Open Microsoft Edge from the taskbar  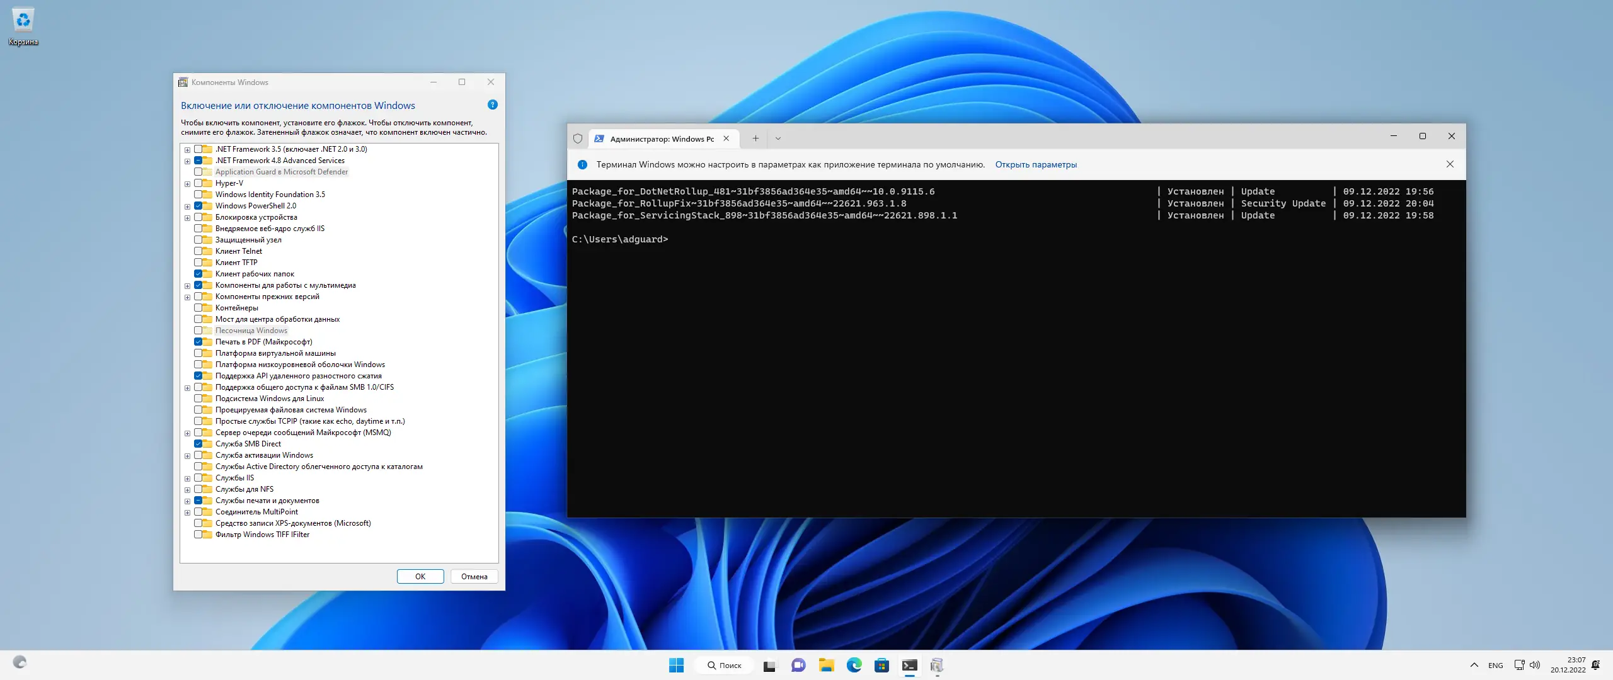854,665
